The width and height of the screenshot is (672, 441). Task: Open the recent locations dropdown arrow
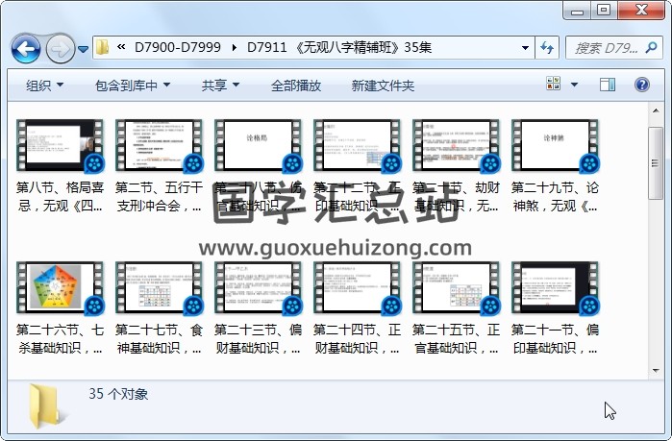(84, 47)
